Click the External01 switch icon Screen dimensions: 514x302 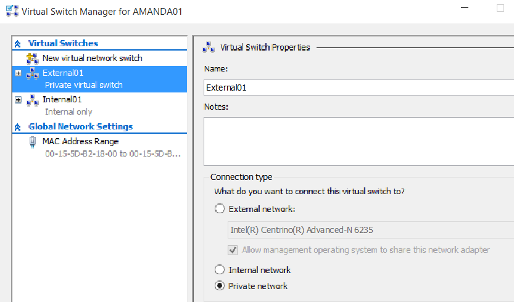(33, 73)
